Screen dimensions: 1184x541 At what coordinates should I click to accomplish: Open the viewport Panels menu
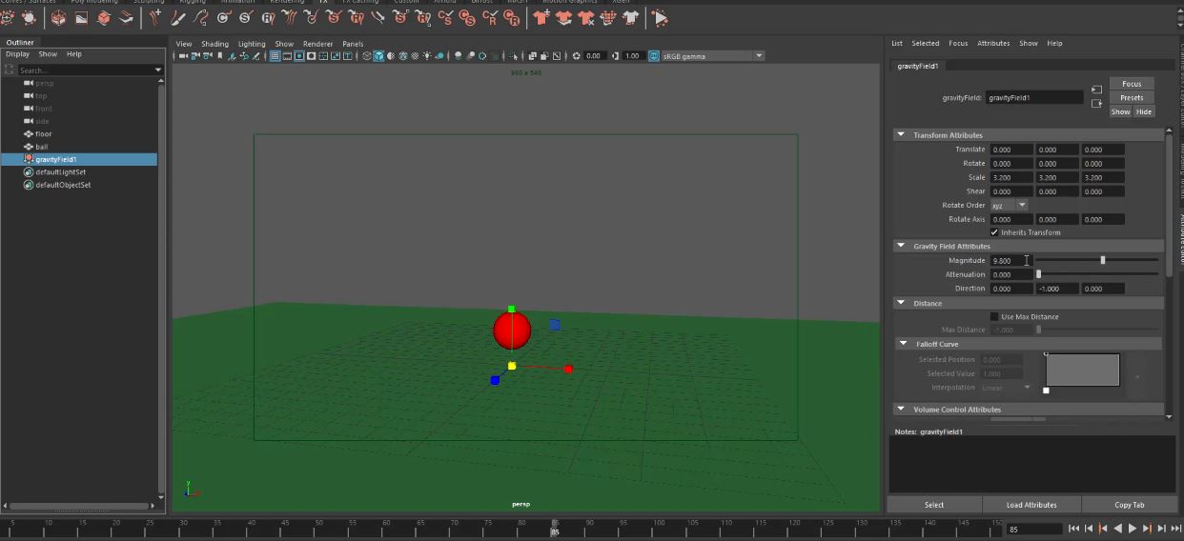[353, 44]
